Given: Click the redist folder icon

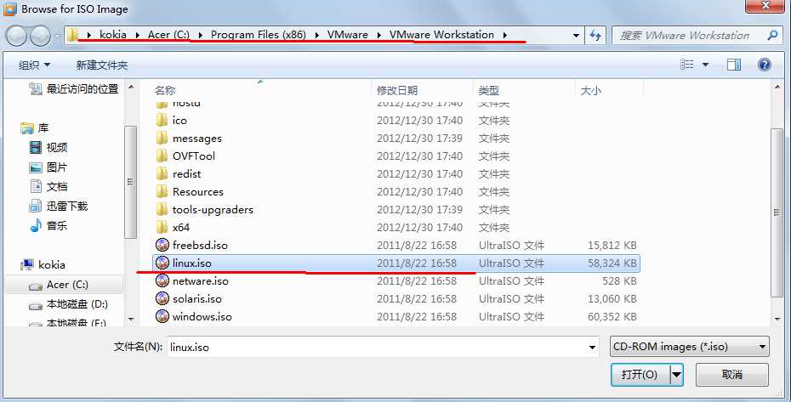Looking at the screenshot, I should (162, 173).
